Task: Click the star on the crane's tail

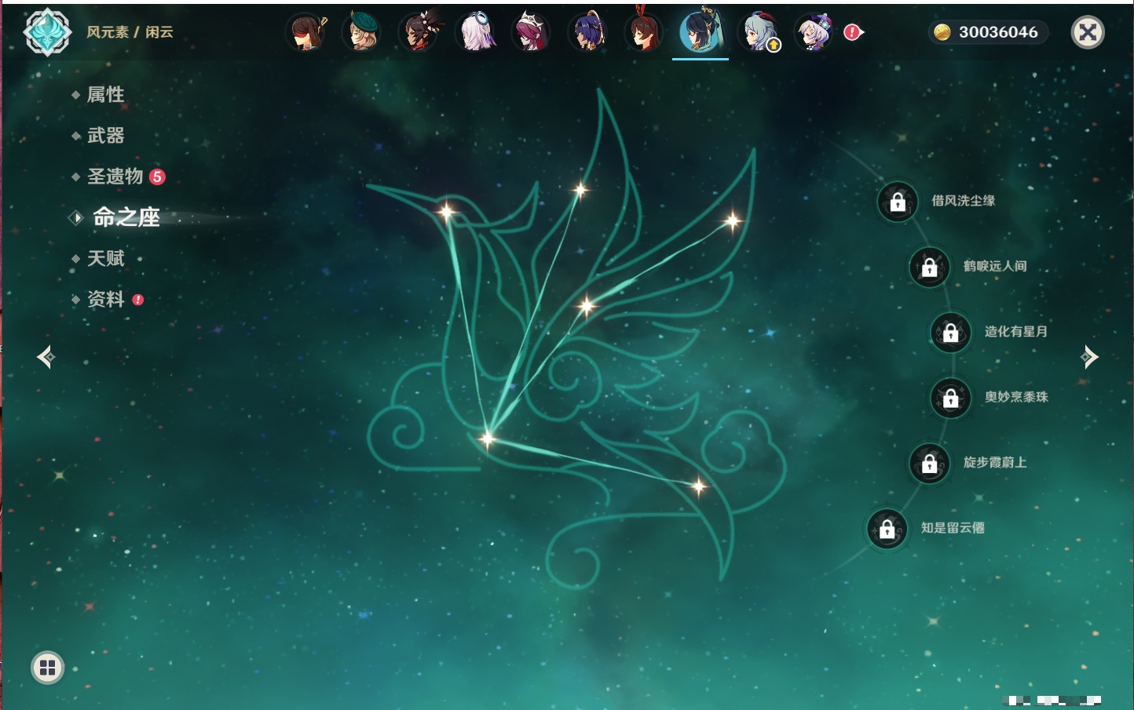Action: point(698,487)
